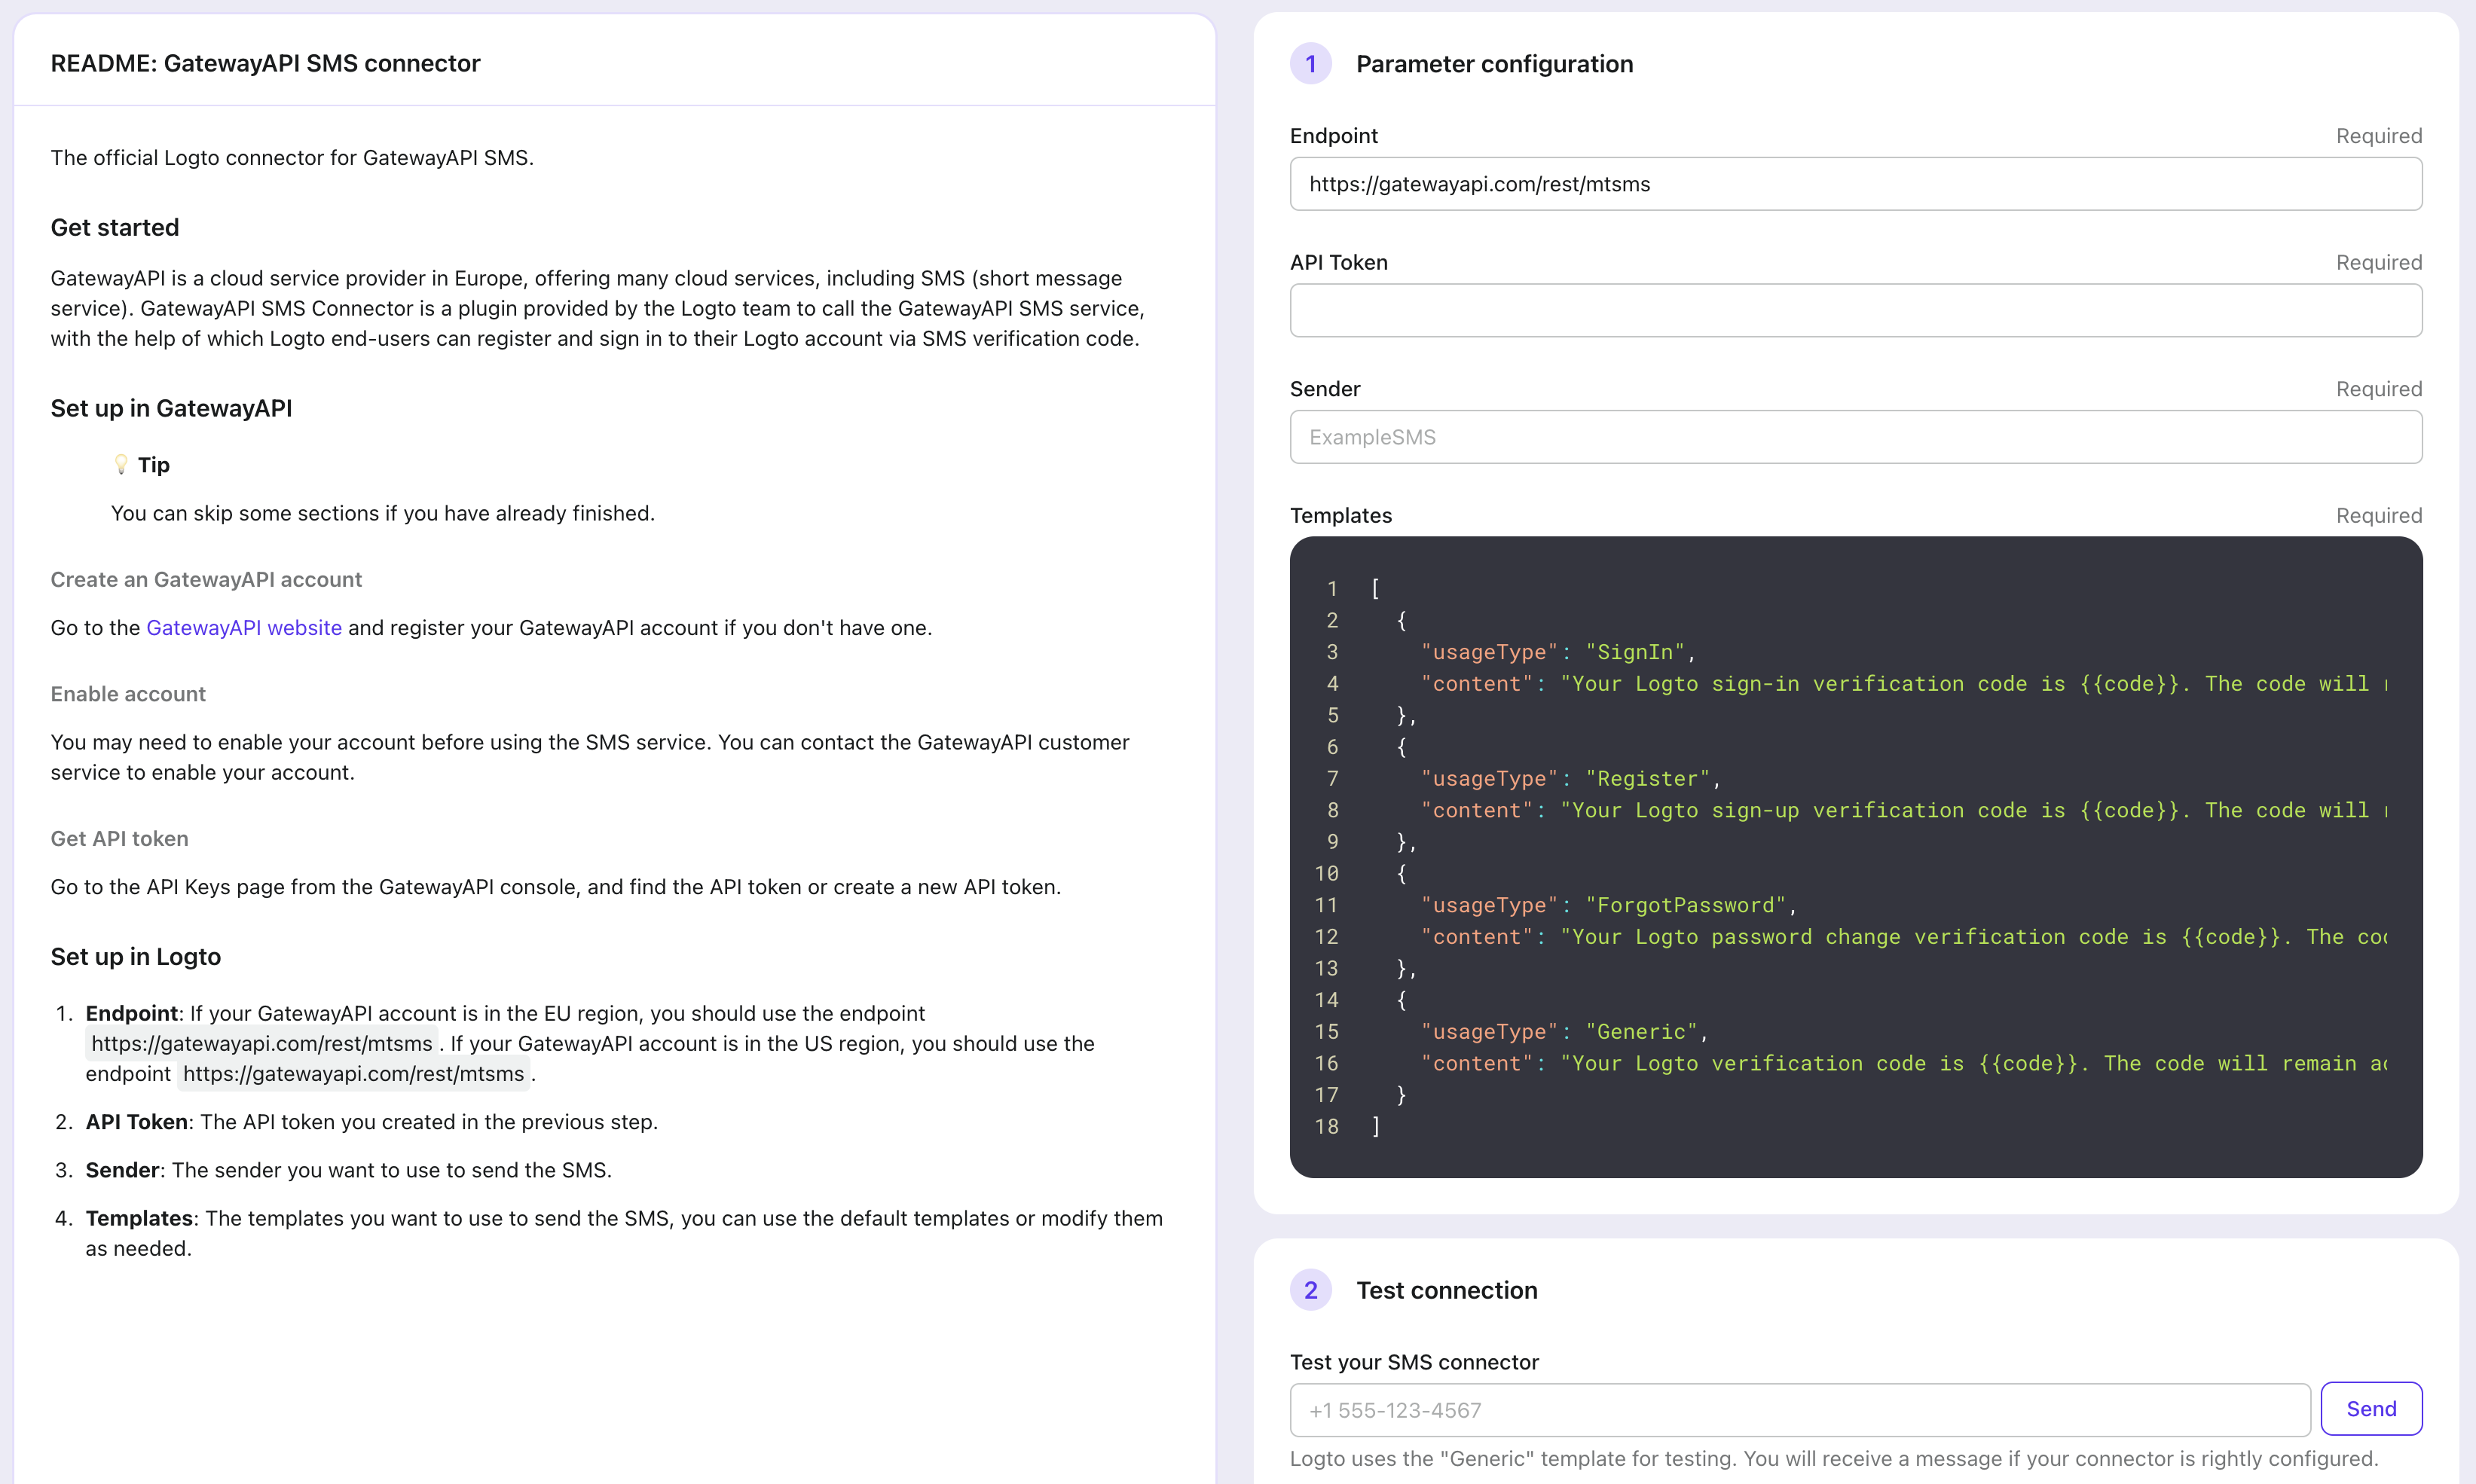Click the "Test your SMS connector" label
This screenshot has height=1484, width=2476.
[x=1414, y=1362]
